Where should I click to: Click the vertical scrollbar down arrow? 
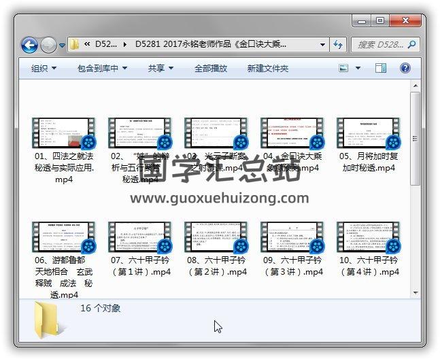(x=415, y=291)
